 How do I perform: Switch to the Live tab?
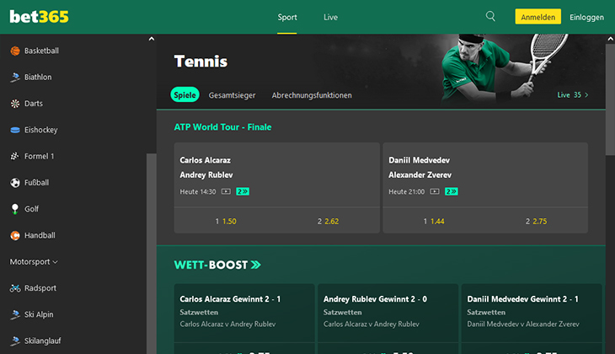point(330,17)
